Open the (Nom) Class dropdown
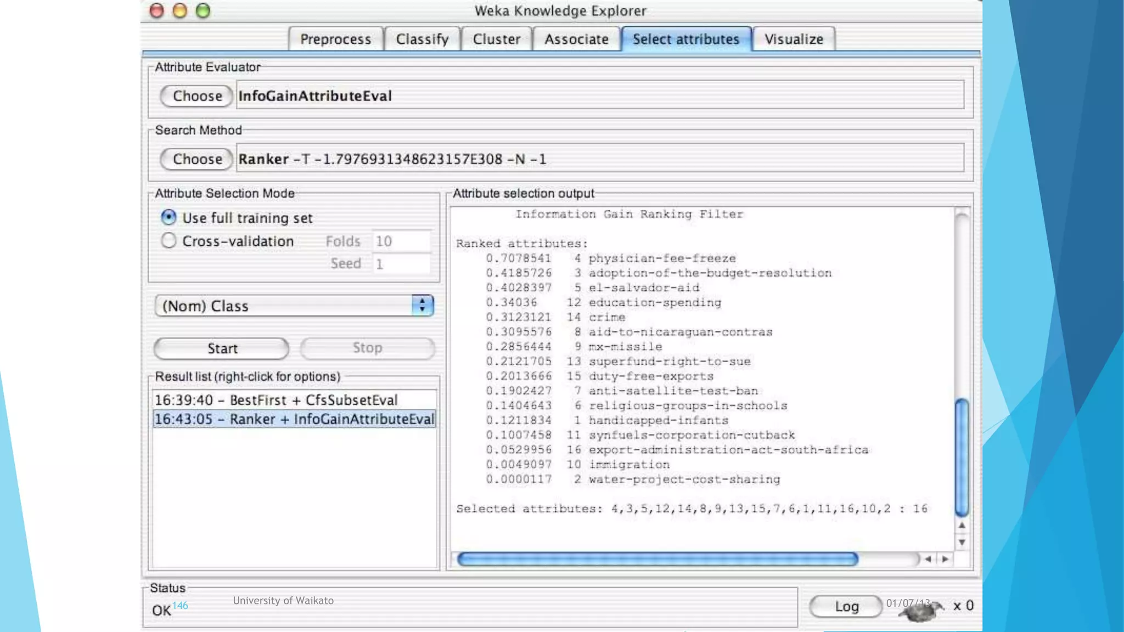Image resolution: width=1124 pixels, height=632 pixels. [294, 306]
